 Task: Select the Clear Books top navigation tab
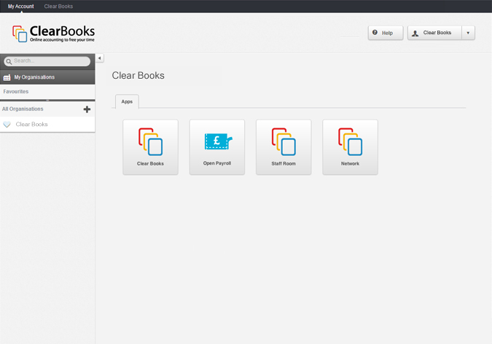pyautogui.click(x=58, y=6)
